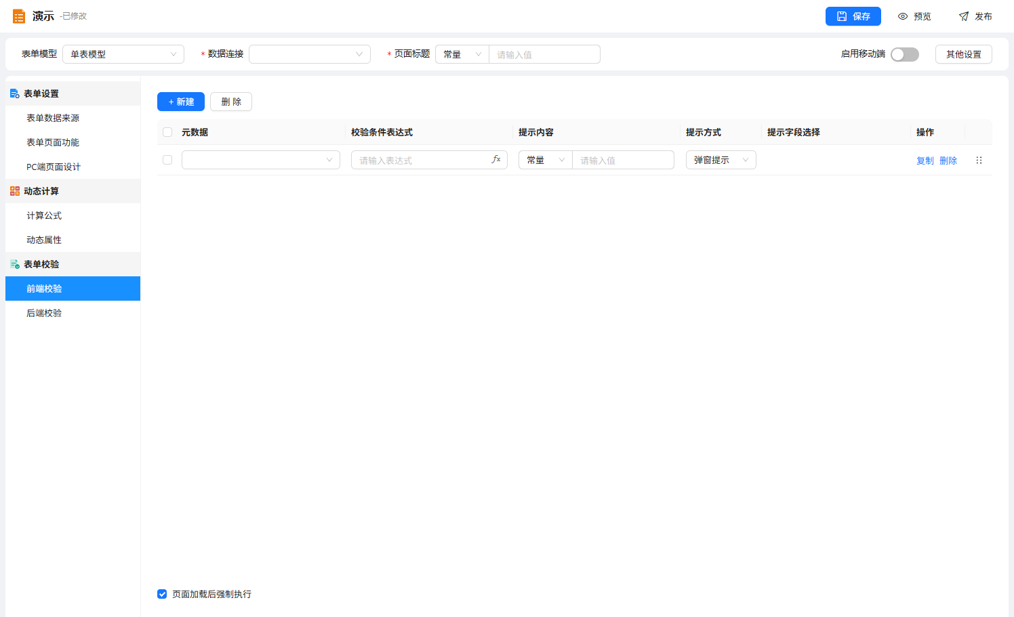Screen dimensions: 1014x617
Task: Click the 表单校验 group header
Action: click(x=73, y=264)
